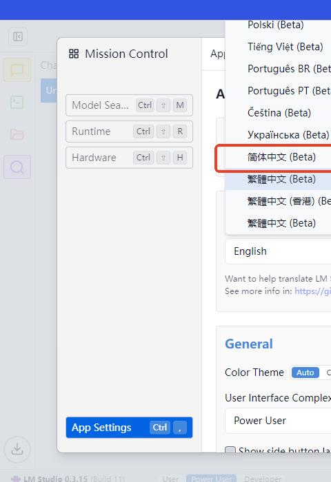This screenshot has width=331, height=482.
Task: Follow the translation info https link
Action: pos(313,291)
